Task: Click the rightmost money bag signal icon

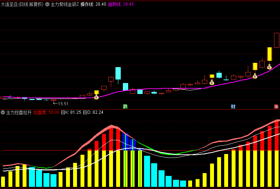Action: coord(269,67)
